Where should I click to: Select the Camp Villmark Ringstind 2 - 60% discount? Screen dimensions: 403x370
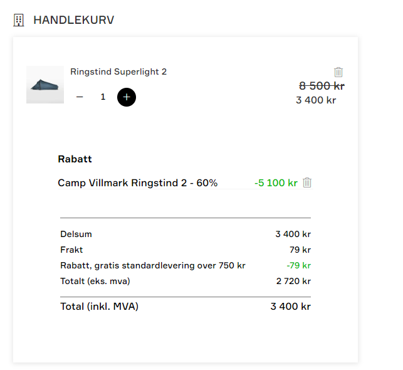137,183
